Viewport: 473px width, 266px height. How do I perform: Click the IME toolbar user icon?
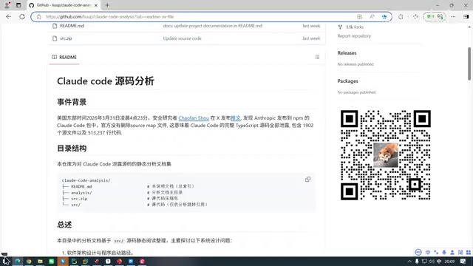(x=452, y=252)
